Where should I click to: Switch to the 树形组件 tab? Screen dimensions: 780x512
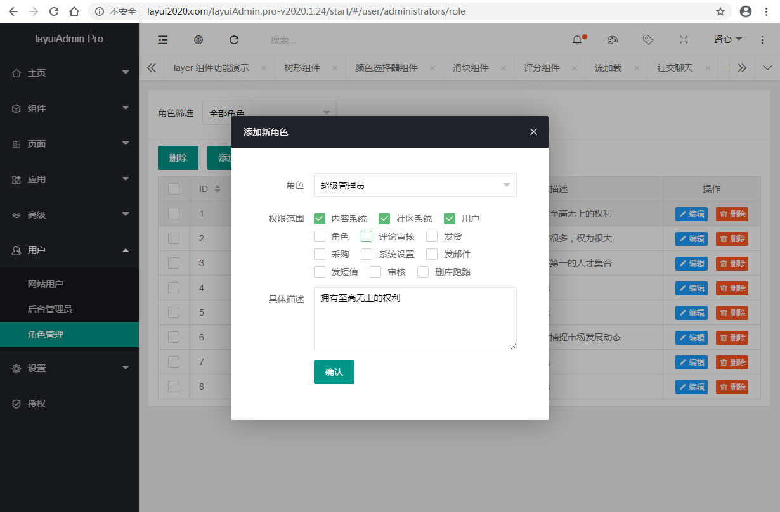(302, 67)
